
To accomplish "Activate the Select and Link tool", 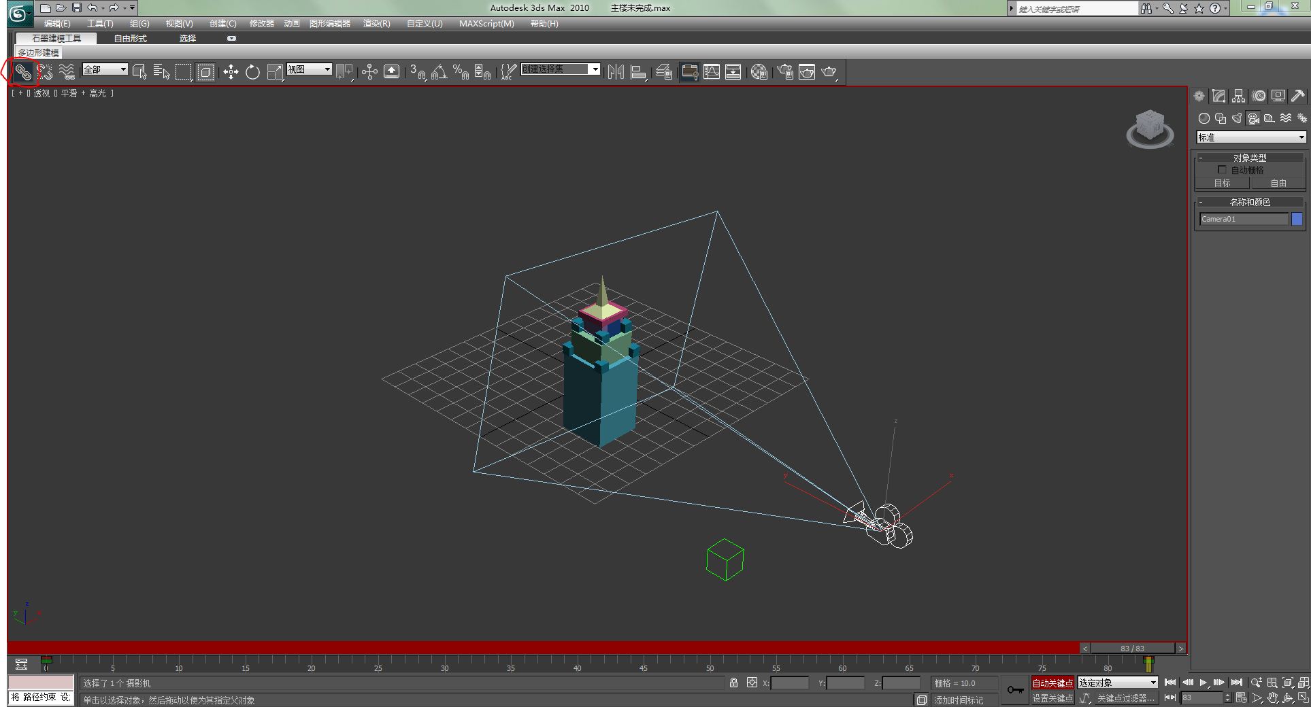I will tap(23, 72).
